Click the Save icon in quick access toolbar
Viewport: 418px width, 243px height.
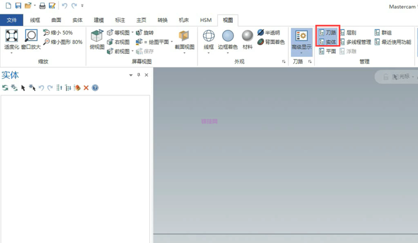[x=18, y=5]
